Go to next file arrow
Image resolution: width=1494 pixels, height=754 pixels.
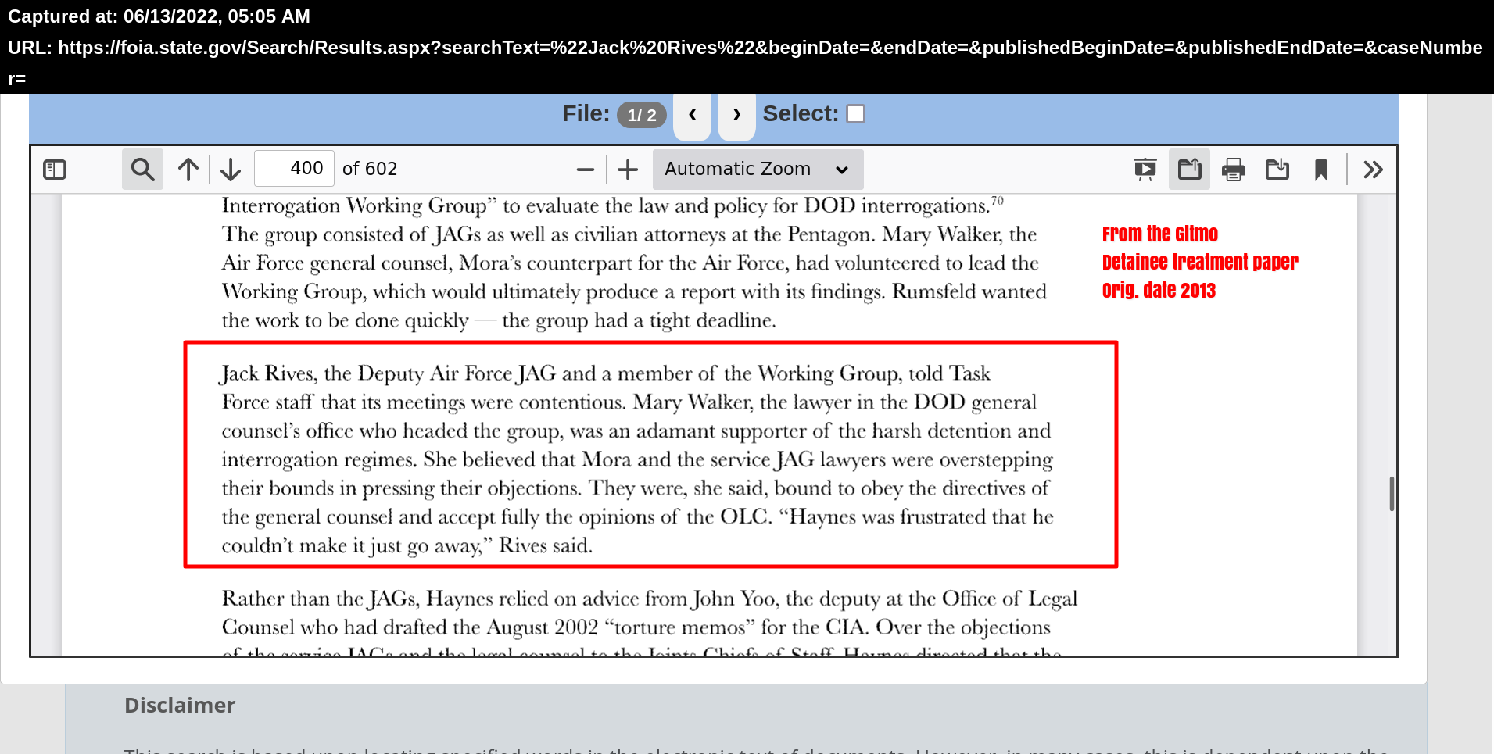point(736,115)
